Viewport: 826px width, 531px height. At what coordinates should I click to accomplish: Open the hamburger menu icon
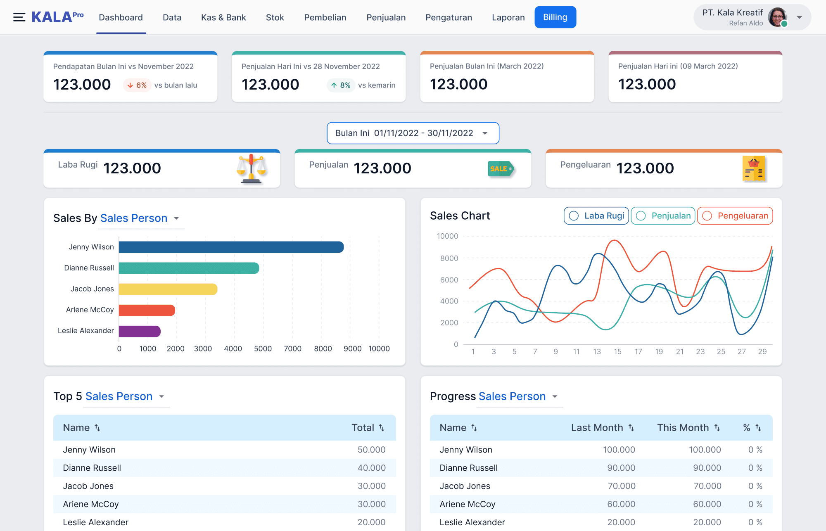[19, 17]
